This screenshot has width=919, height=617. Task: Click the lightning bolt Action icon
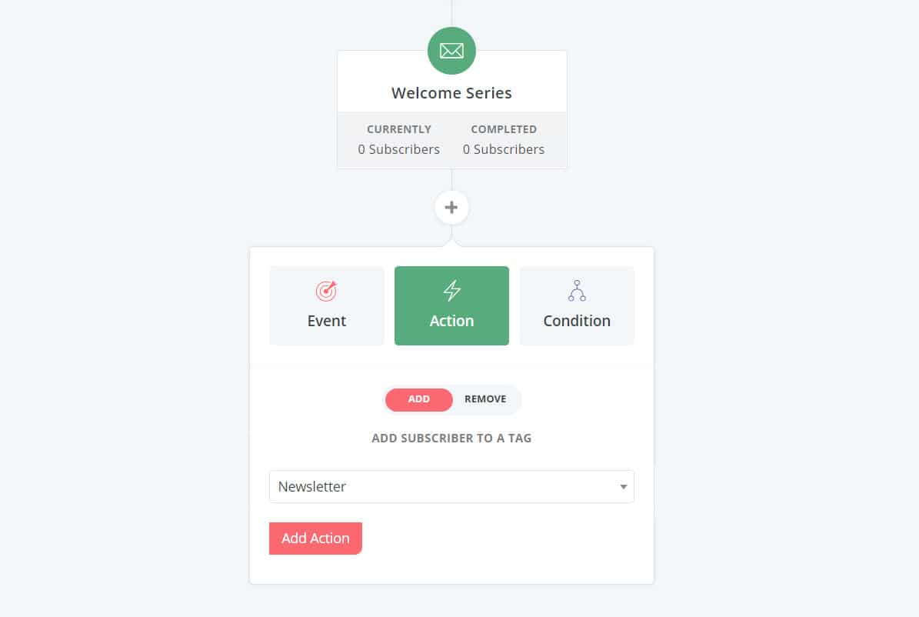click(x=451, y=290)
